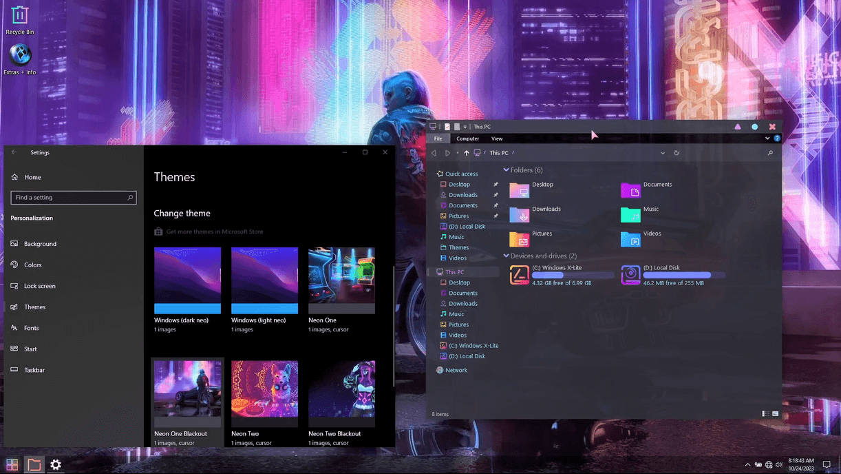Open the Downloads folder icon in Folders
The height and width of the screenshot is (474, 841).
click(519, 214)
